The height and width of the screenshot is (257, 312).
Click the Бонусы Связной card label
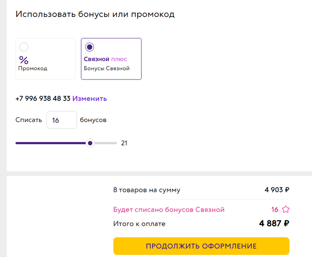click(107, 69)
